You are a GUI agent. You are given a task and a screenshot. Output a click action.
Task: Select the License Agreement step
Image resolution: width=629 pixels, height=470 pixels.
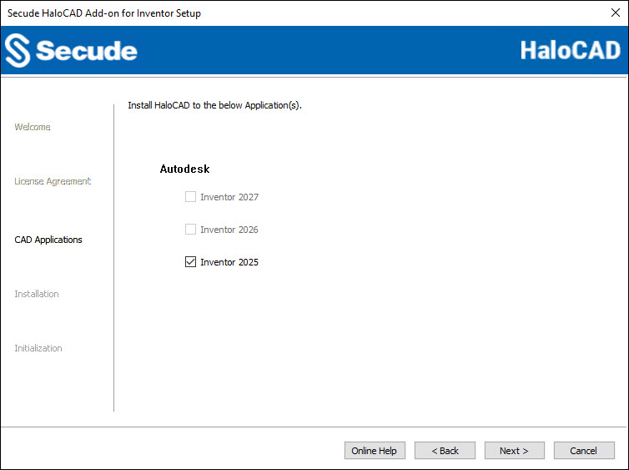click(53, 181)
